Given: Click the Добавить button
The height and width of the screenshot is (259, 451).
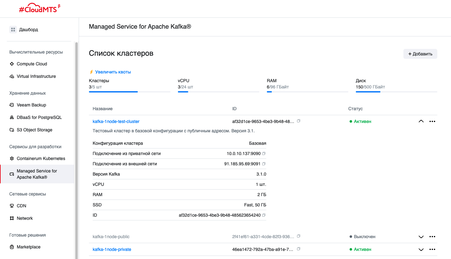Looking at the screenshot, I should [420, 54].
